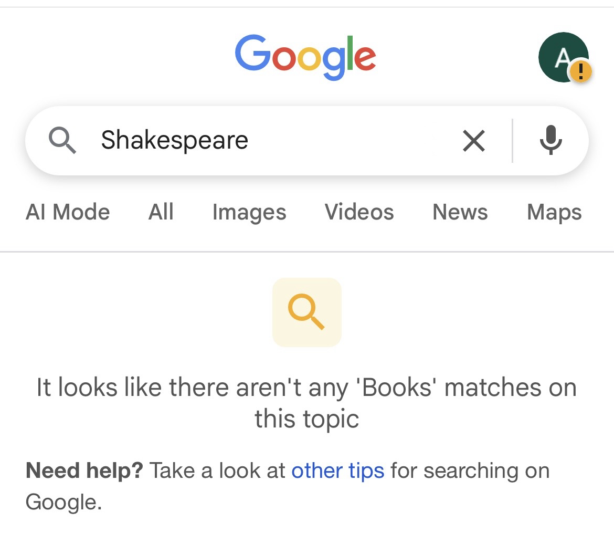This screenshot has width=614, height=533.
Task: Click the word "Google." ending the help text
Action: coord(63,503)
